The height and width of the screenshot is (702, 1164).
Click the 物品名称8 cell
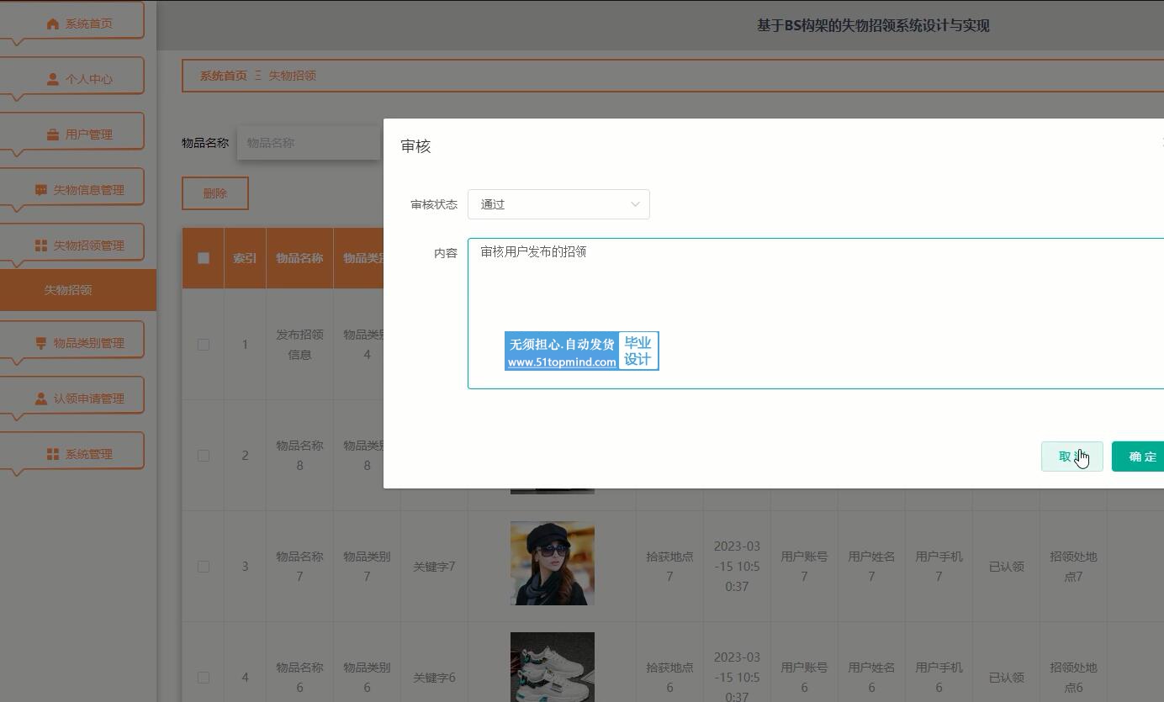pyautogui.click(x=299, y=456)
